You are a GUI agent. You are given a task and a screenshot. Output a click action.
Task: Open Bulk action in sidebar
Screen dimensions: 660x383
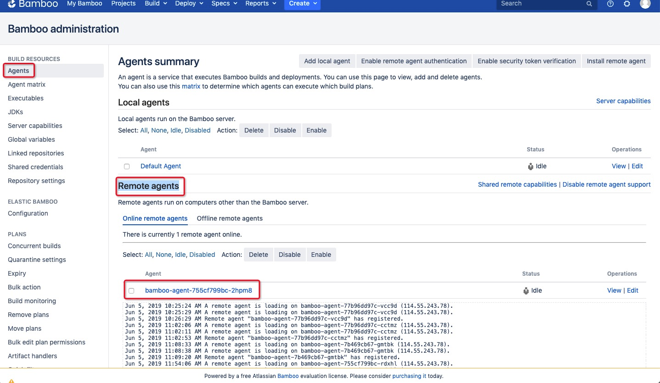24,287
